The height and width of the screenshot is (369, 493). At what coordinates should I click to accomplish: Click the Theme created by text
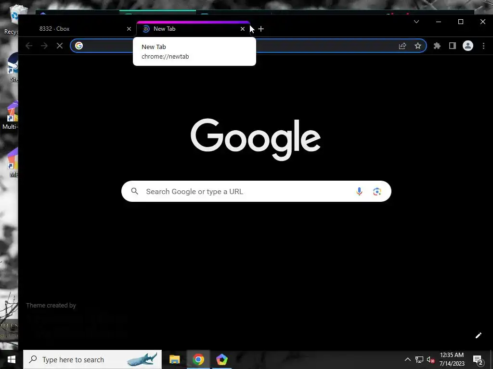coord(51,305)
